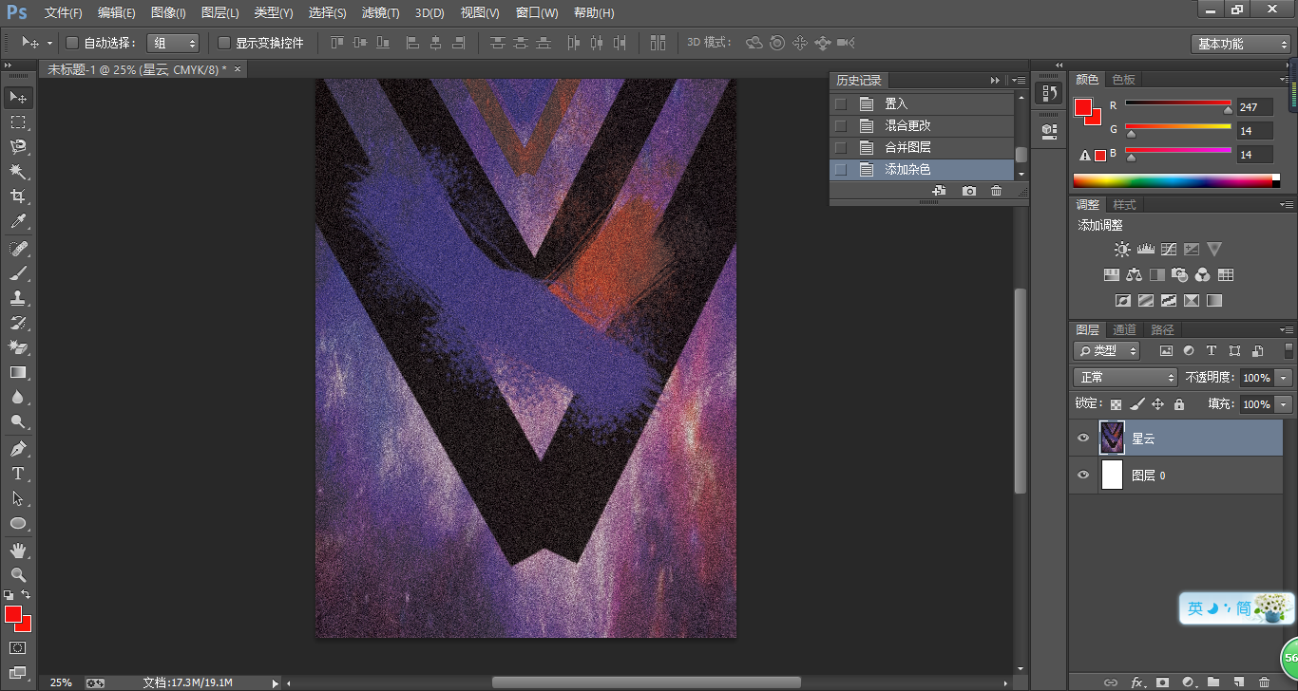1298x691 pixels.
Task: Open the History panel flyout menu
Action: pos(1020,81)
